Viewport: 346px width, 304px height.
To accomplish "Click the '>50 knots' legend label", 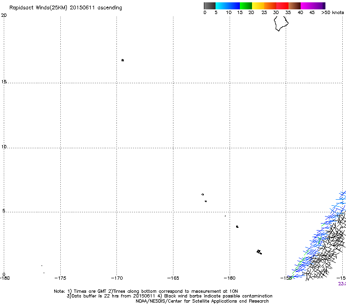I will pos(332,13).
